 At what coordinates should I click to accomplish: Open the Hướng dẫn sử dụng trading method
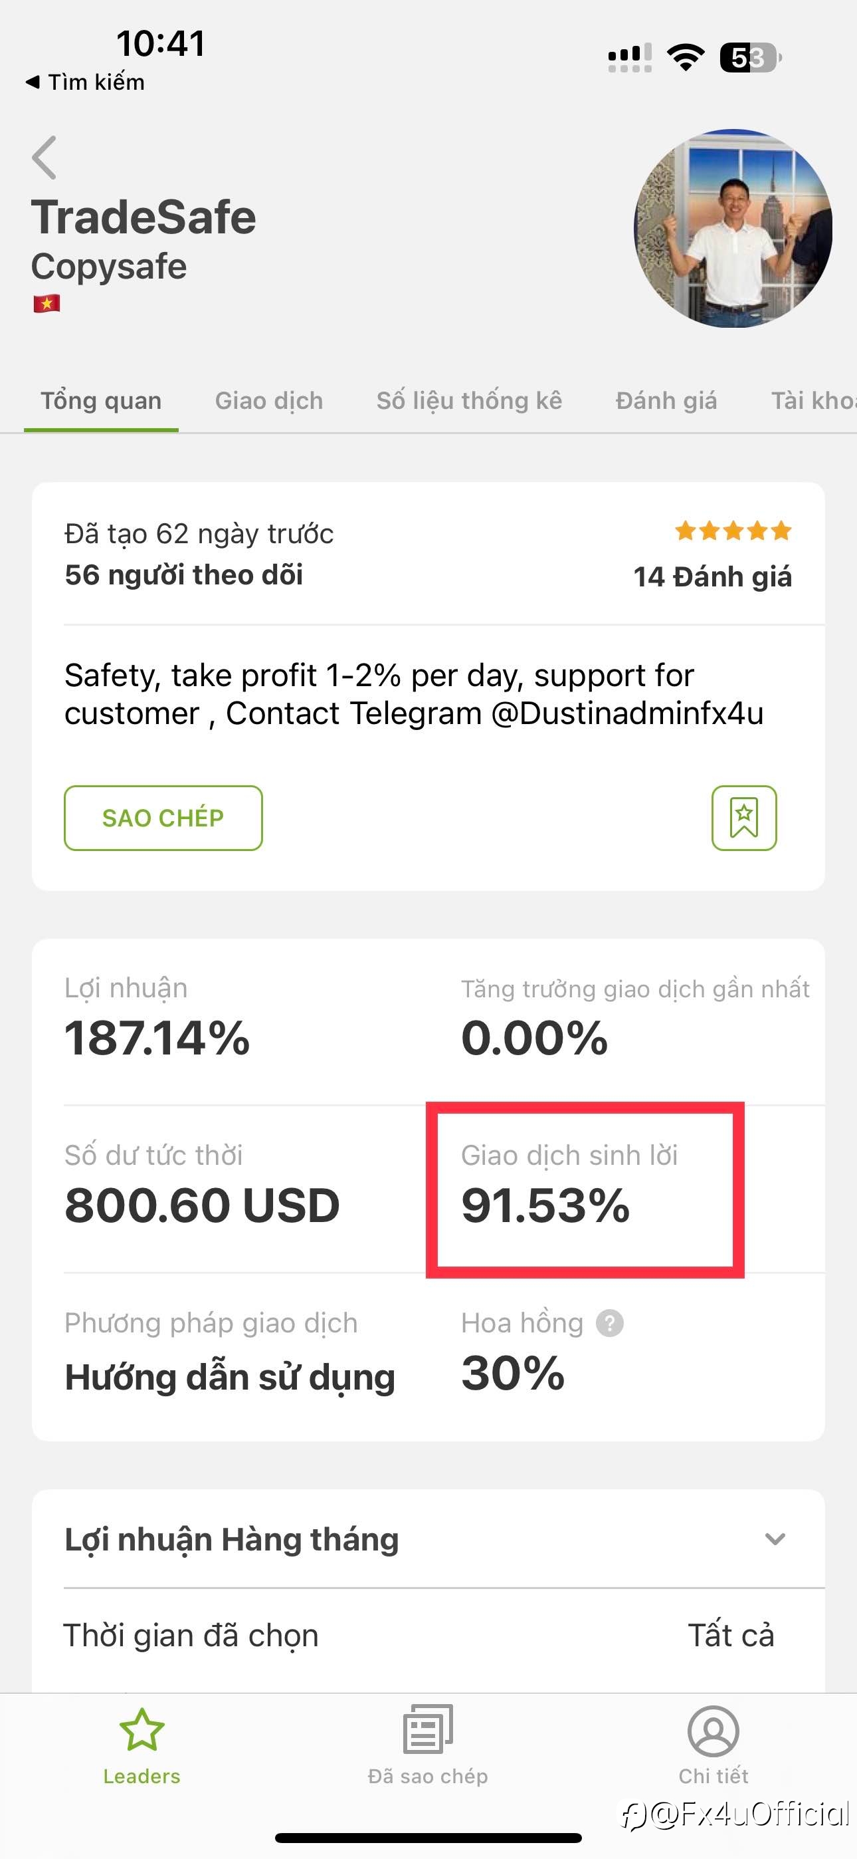tap(230, 1377)
